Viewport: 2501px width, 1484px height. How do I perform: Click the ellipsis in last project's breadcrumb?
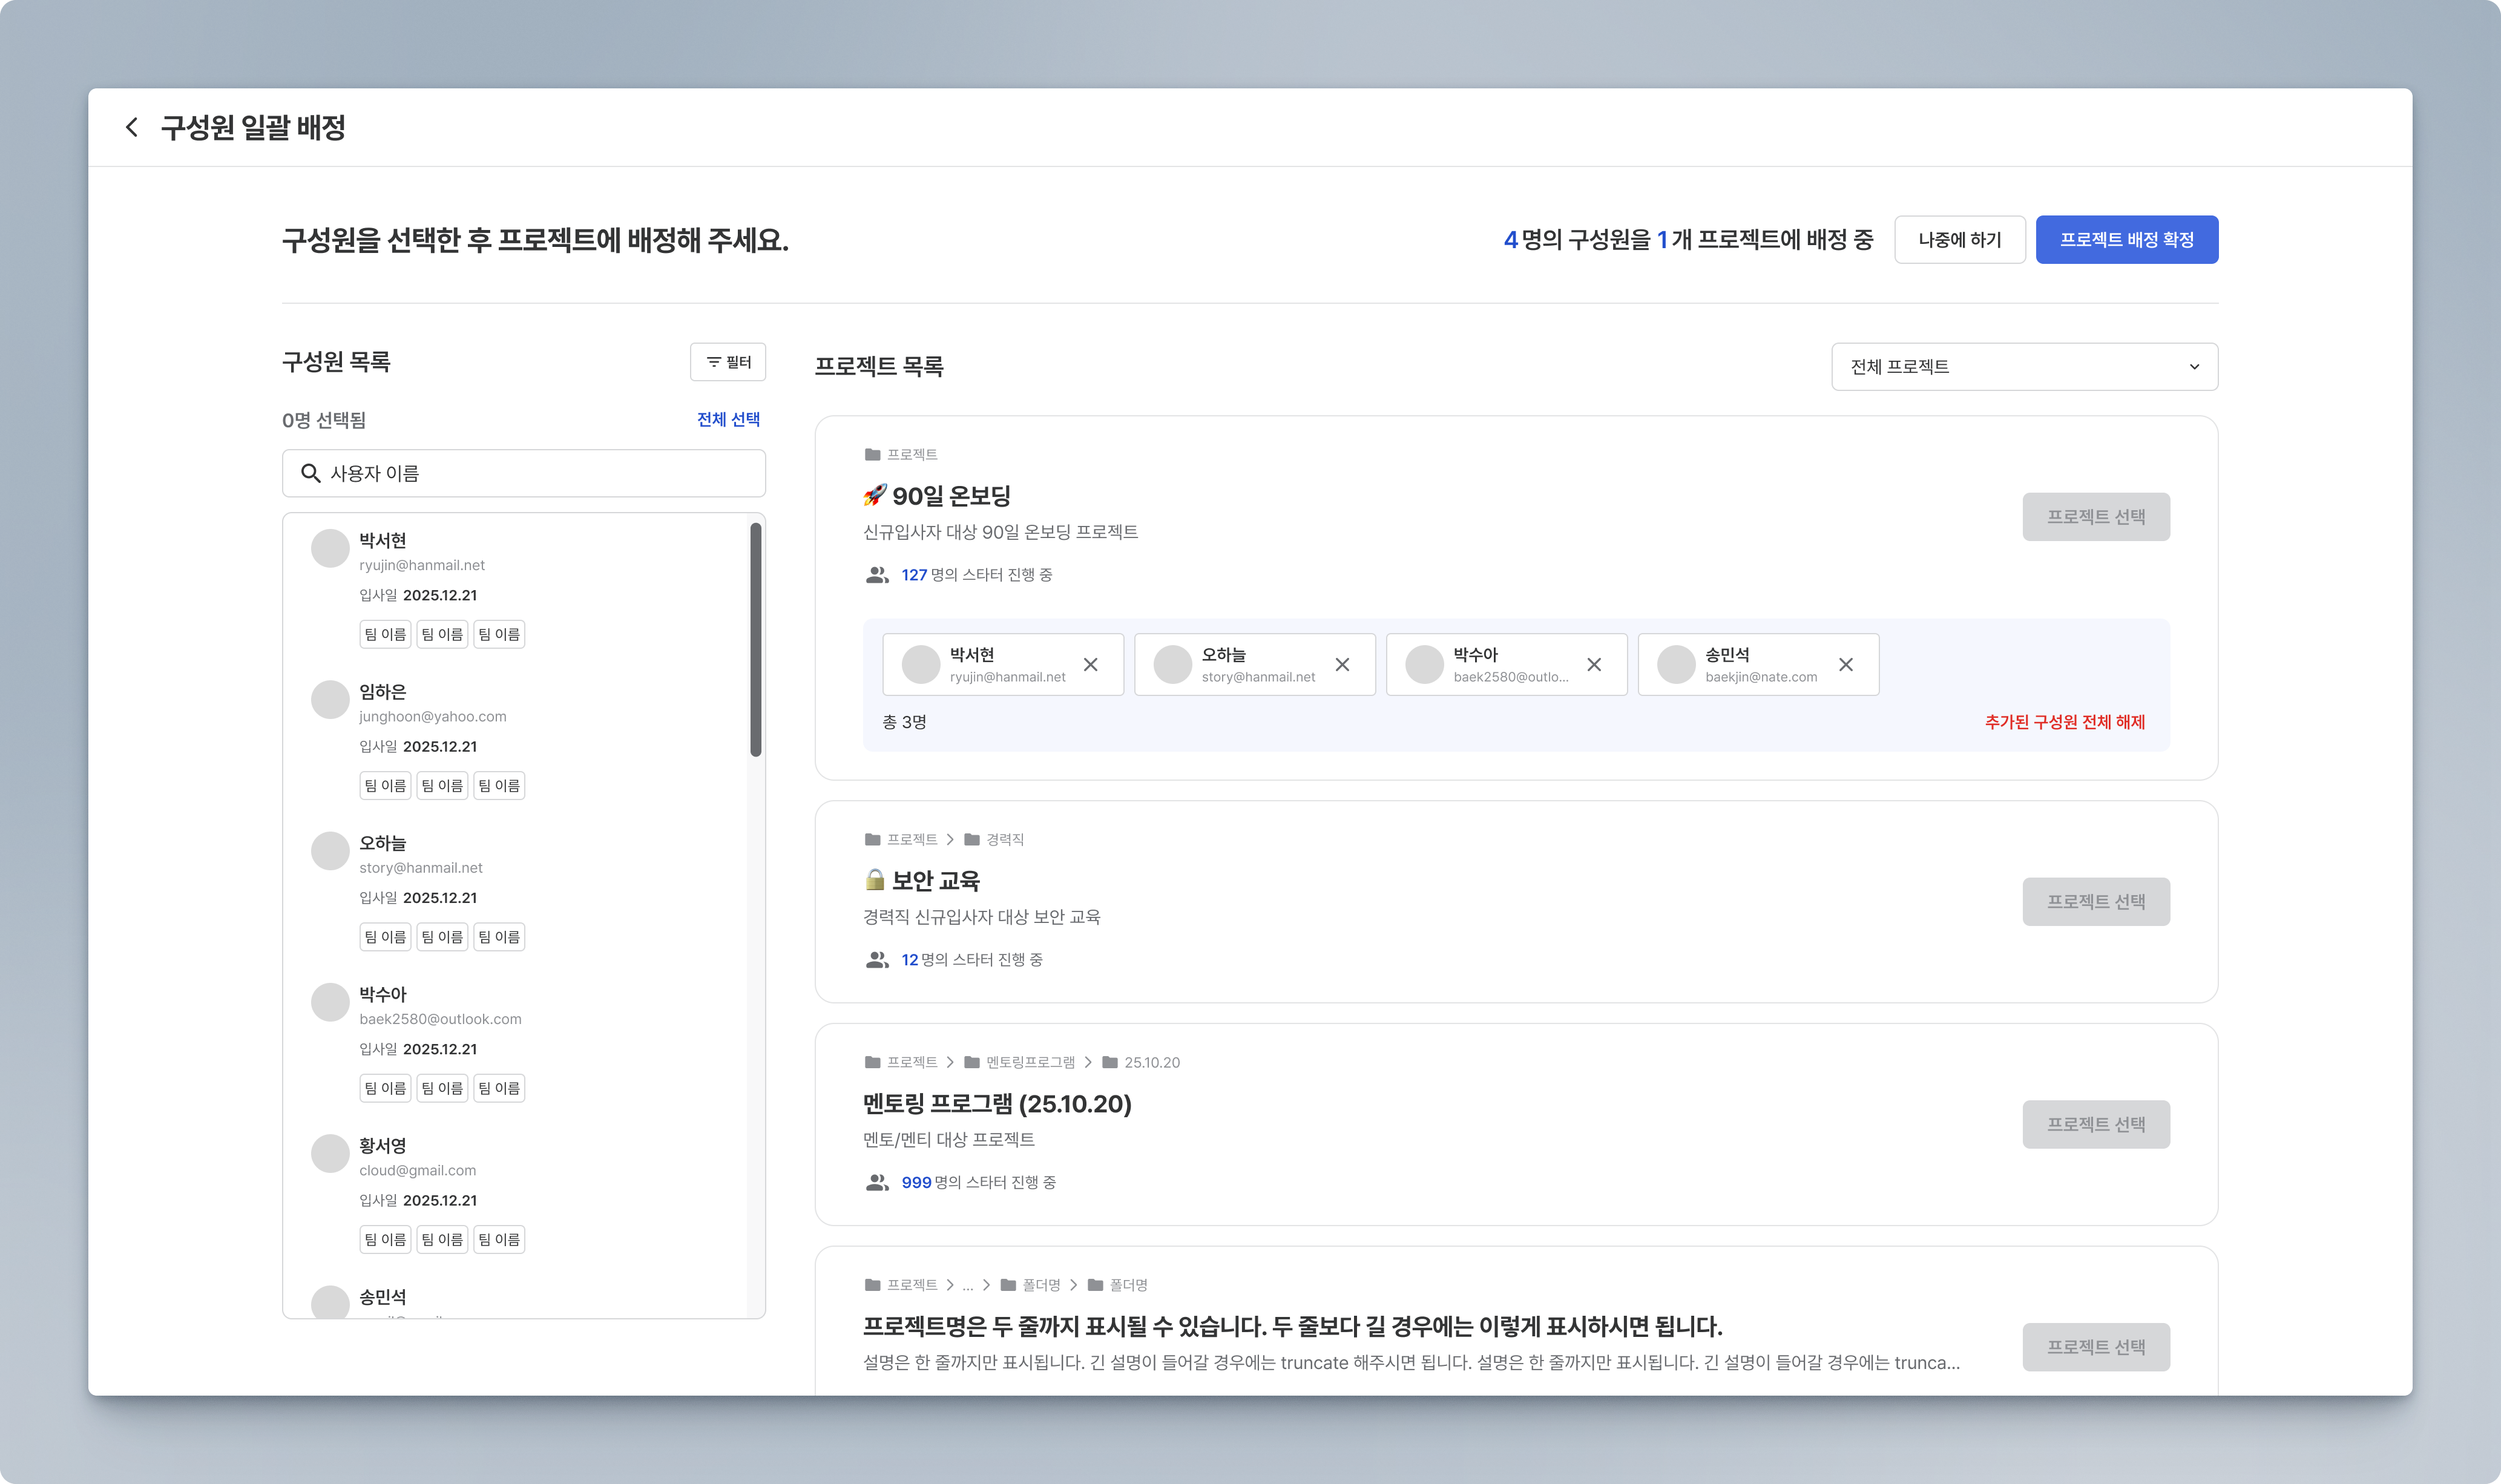pos(967,1286)
